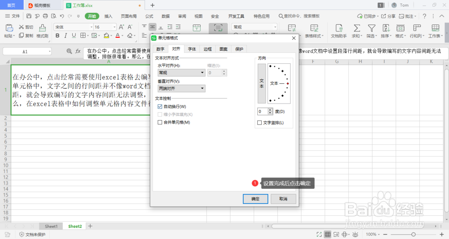Viewport: 449px width, 239px height.
Task: Toggle Bold formatting
Action: [57, 35]
